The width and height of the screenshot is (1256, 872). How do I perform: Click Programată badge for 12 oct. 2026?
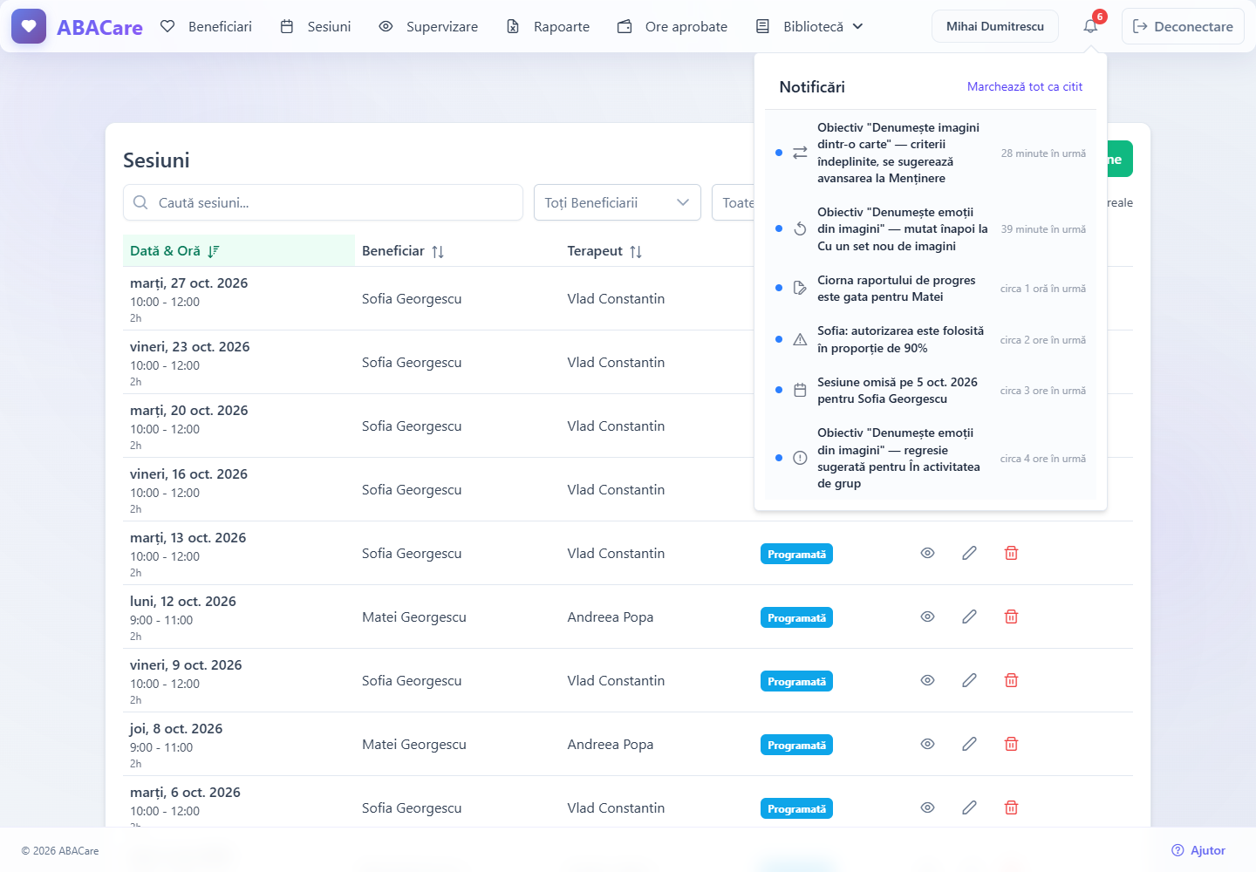796,617
